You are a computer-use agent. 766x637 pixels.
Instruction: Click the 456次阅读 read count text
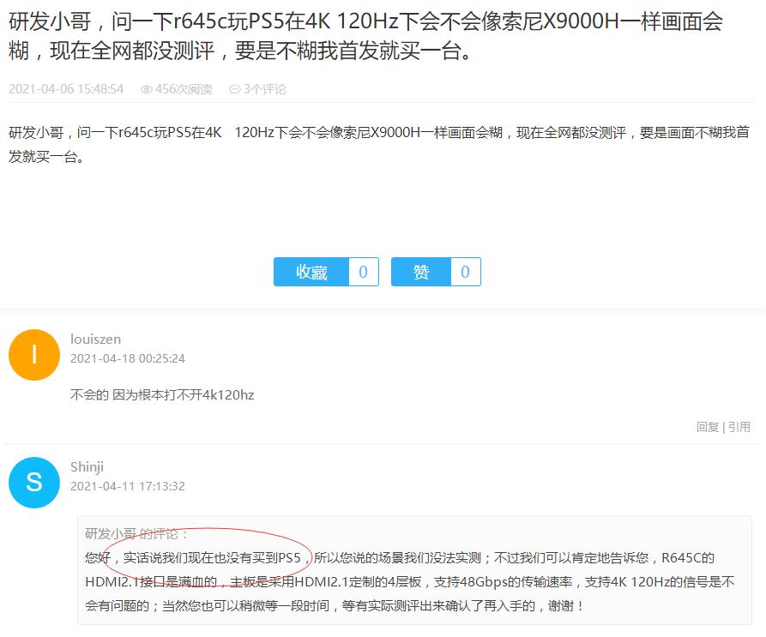[x=184, y=89]
